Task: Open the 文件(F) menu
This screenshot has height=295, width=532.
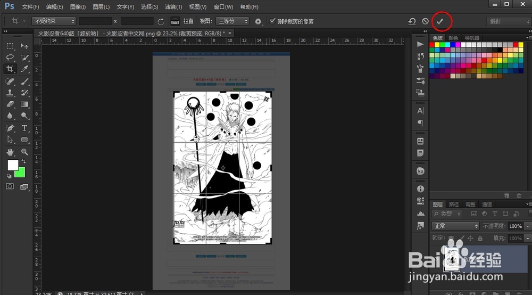Action: [x=30, y=7]
